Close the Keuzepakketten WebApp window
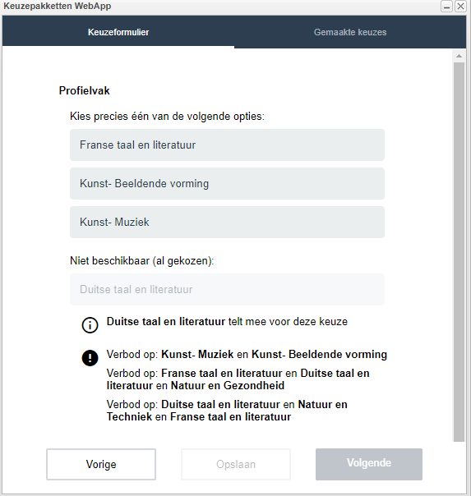Screen dimensions: 471x496 [460, 7]
